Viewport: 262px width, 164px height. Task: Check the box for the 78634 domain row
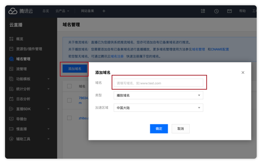[x=69, y=100]
